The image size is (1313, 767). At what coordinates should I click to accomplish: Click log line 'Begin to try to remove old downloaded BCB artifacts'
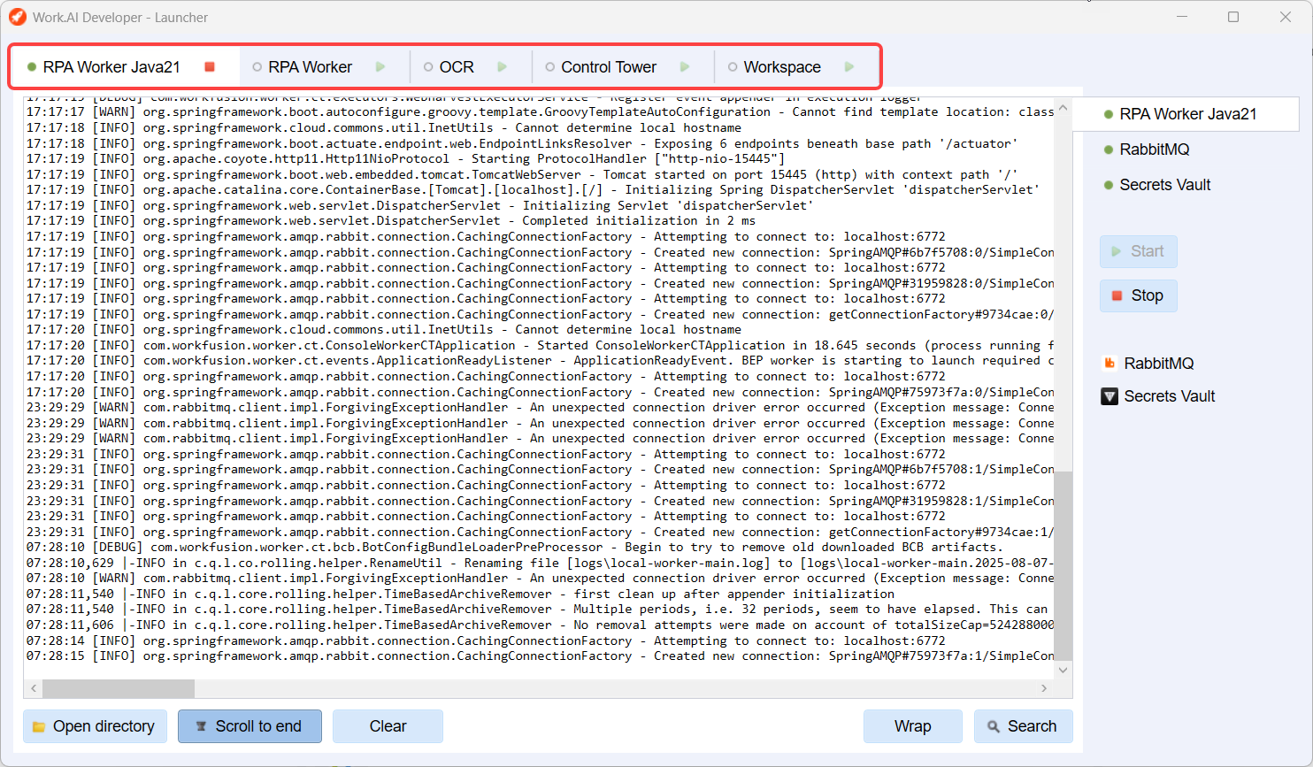coord(514,548)
